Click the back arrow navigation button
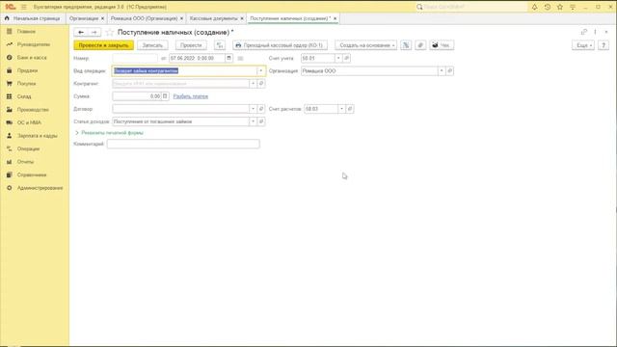 [x=81, y=32]
